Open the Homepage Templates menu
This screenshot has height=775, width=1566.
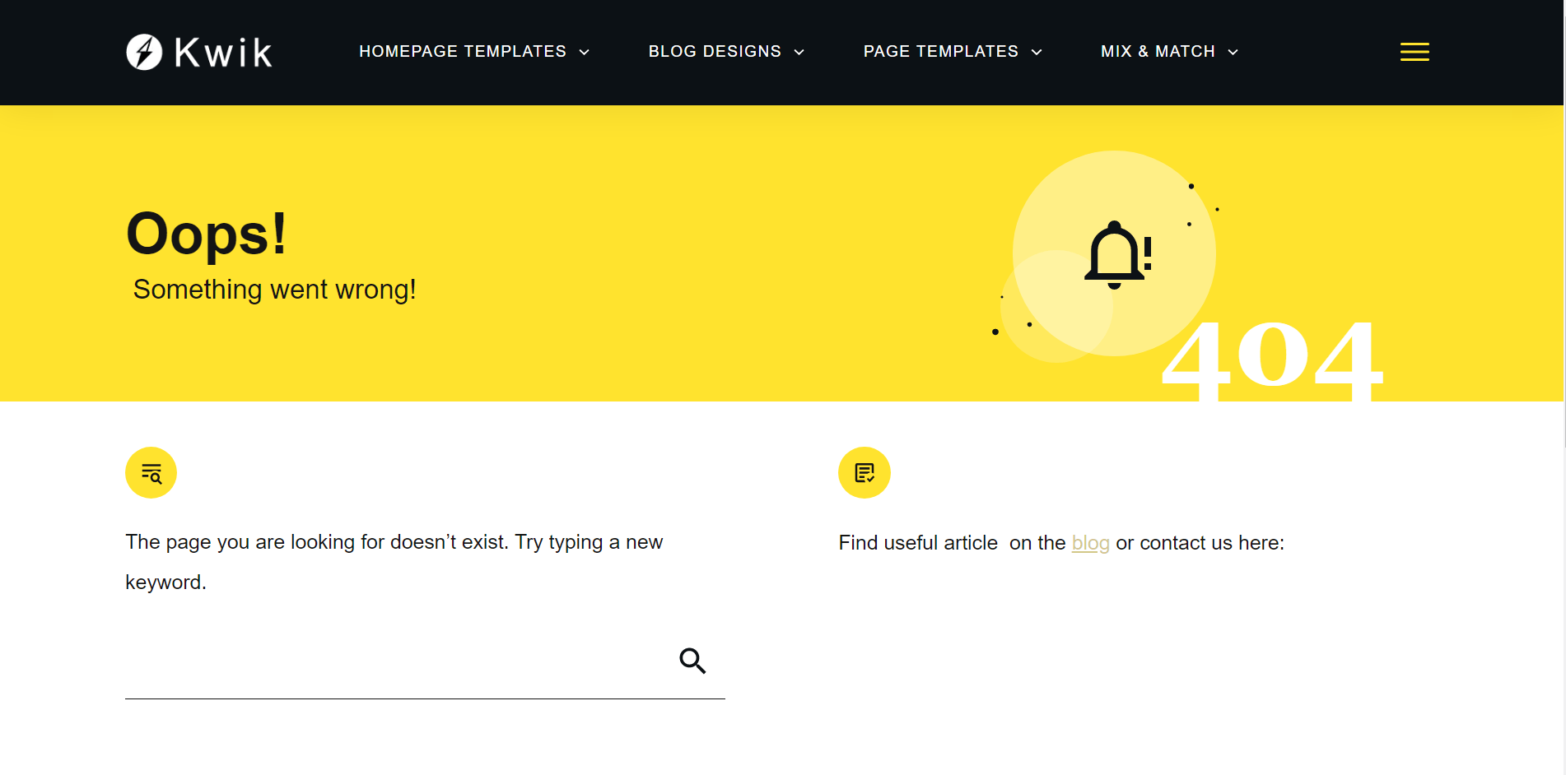pos(463,52)
